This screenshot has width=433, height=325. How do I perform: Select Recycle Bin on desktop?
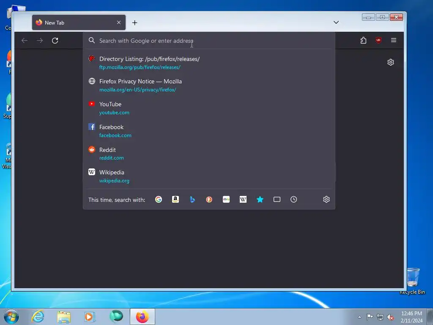click(x=413, y=281)
